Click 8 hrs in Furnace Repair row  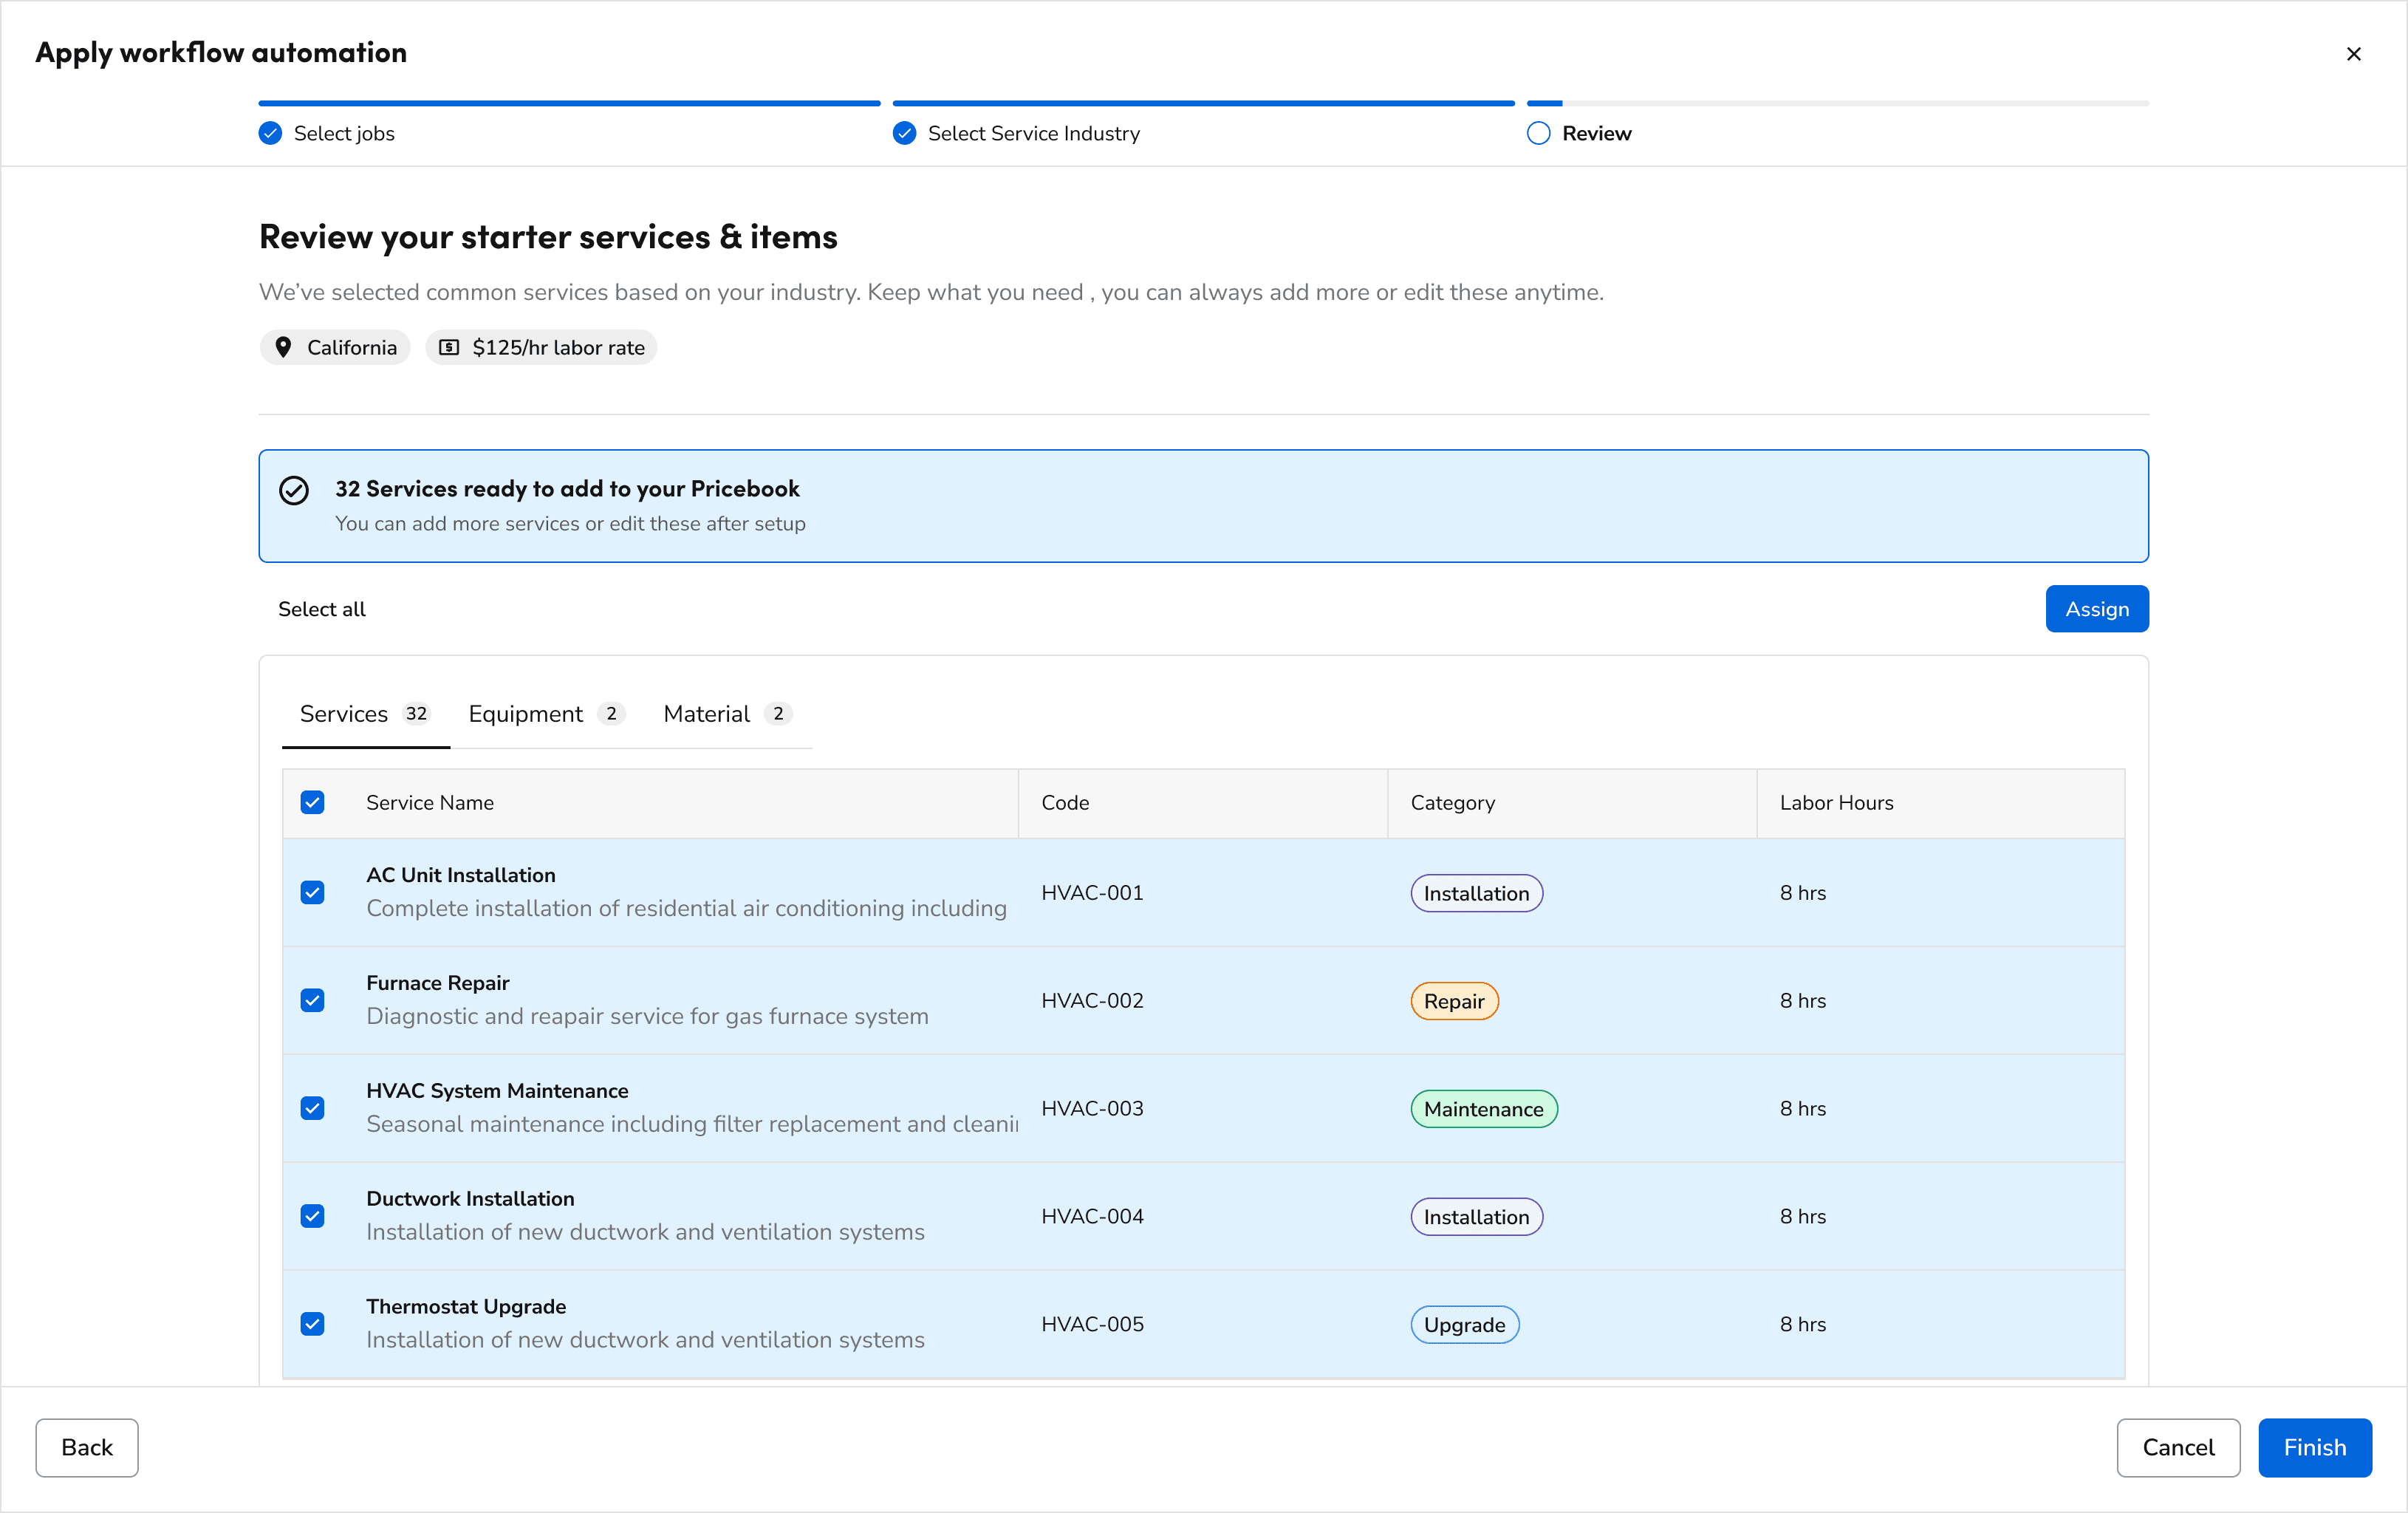1802,1000
